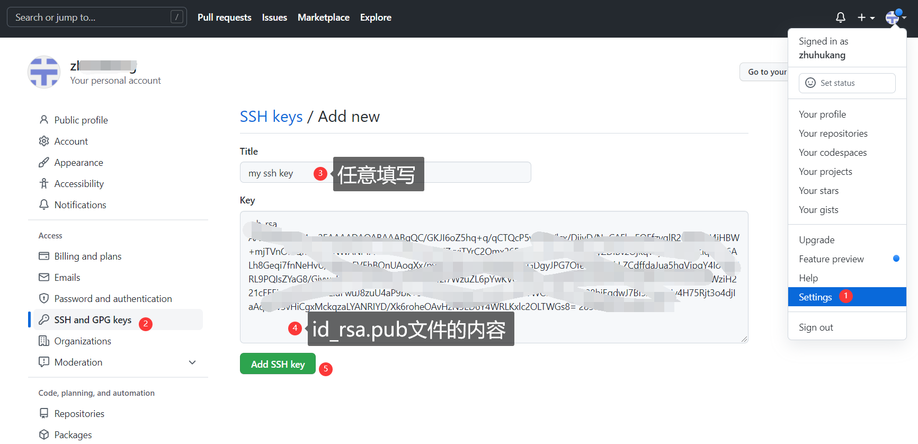Select Help in user menu
This screenshot has height=444, width=918.
847,278
